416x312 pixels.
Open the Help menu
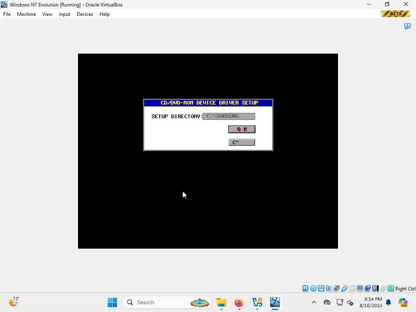point(104,14)
